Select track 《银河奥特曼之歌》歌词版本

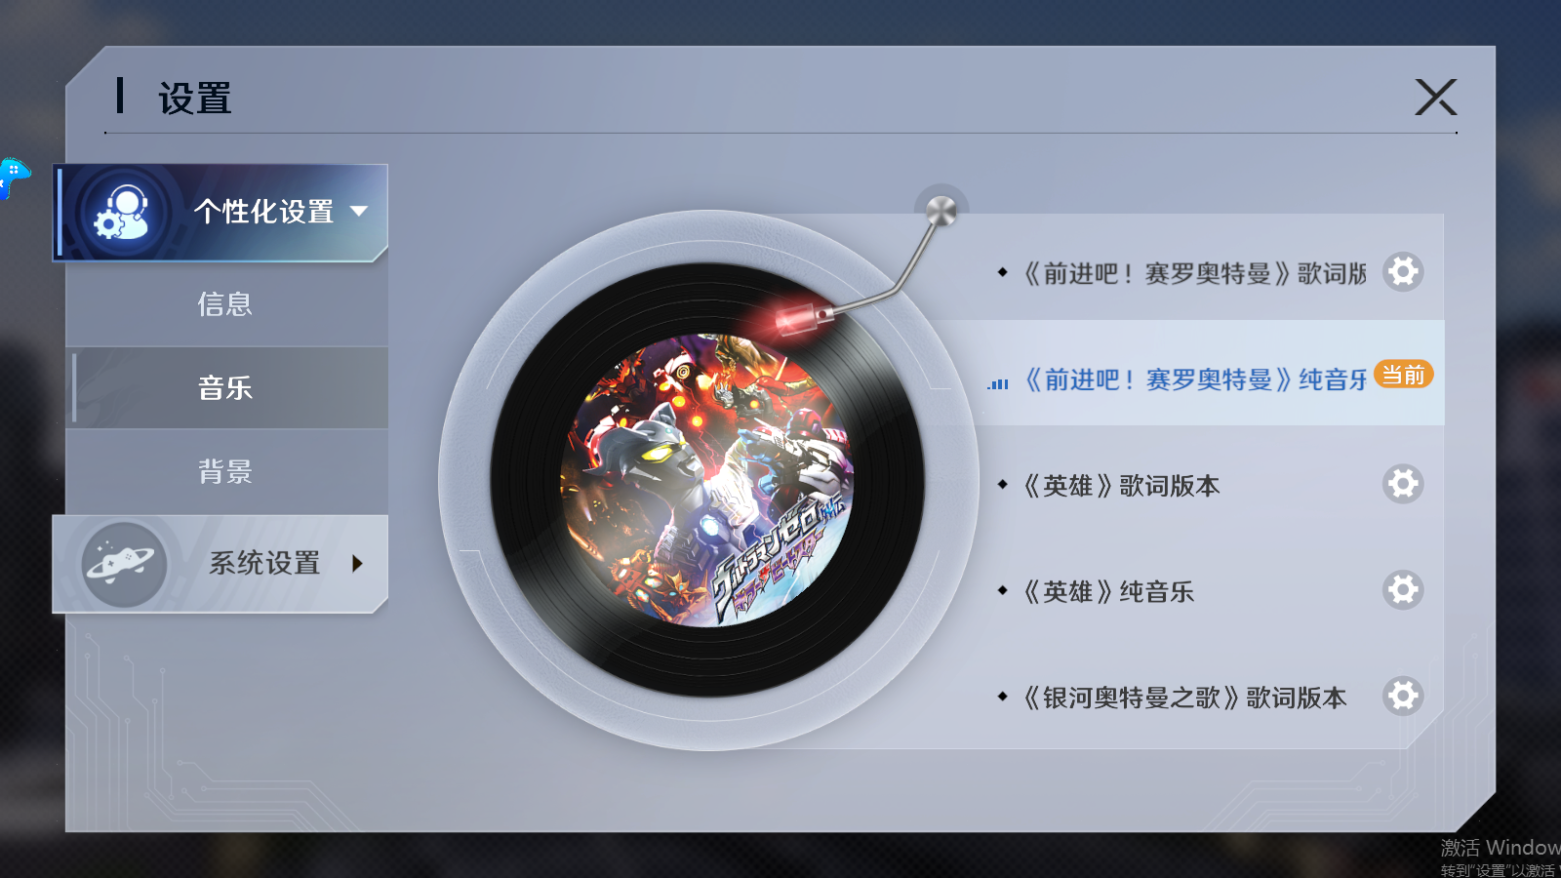(1185, 698)
